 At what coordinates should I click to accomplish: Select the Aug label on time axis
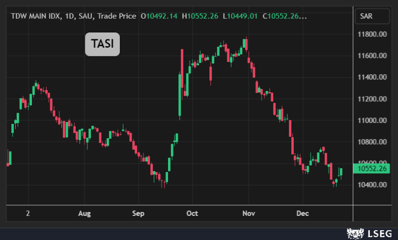click(x=85, y=213)
